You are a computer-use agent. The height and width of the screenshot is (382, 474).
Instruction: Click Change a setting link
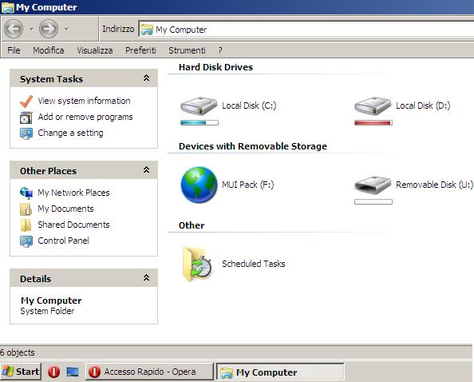pyautogui.click(x=70, y=133)
